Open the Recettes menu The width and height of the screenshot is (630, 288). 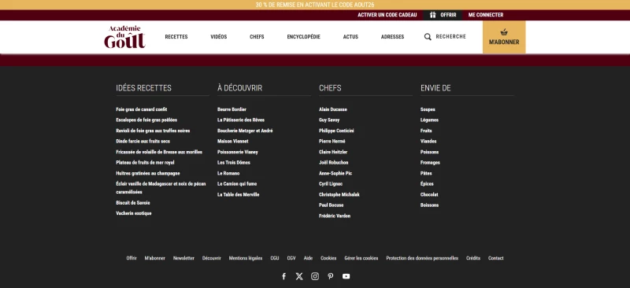(176, 36)
